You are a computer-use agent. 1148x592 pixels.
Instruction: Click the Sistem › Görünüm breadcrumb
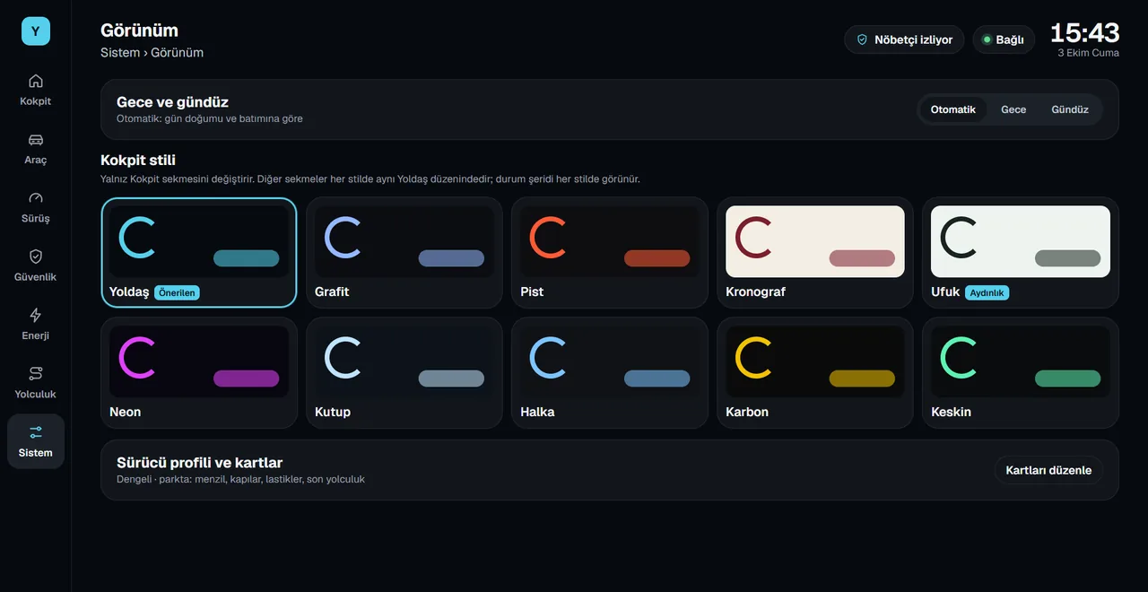pos(152,52)
